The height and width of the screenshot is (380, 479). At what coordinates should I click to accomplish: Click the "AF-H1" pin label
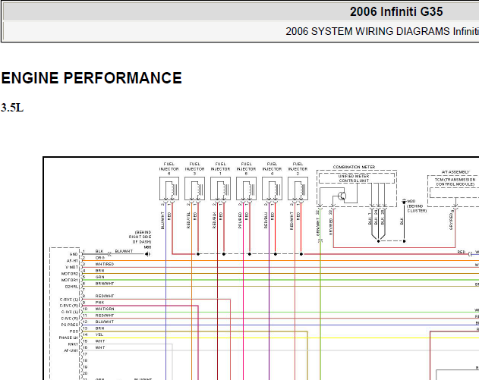(72, 261)
